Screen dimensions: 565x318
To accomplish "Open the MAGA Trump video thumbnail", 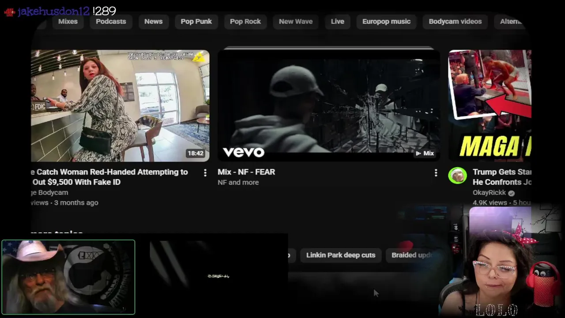I will [490, 106].
